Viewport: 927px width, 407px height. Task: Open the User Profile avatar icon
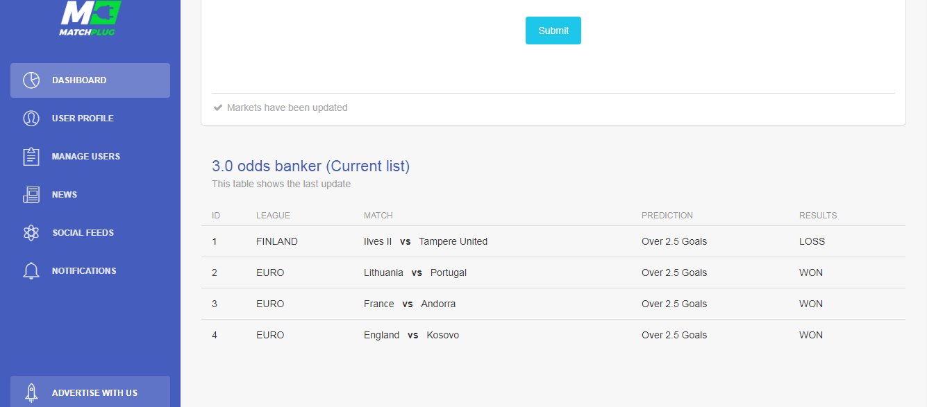pos(31,119)
